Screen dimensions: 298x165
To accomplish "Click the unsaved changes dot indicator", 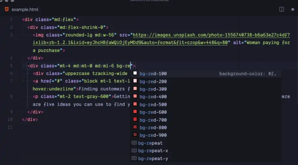I will point(293,9).
